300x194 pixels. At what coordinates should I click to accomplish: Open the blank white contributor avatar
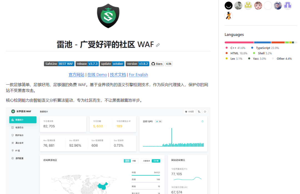point(268,6)
